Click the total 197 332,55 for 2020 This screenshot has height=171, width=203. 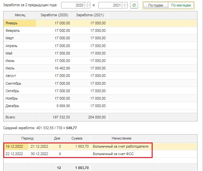click(61, 117)
